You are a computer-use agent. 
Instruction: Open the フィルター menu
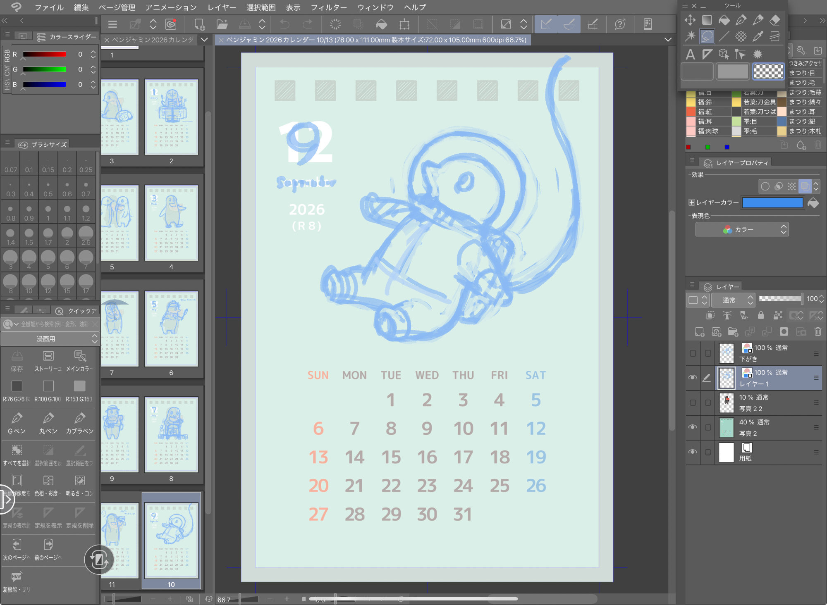(x=329, y=7)
